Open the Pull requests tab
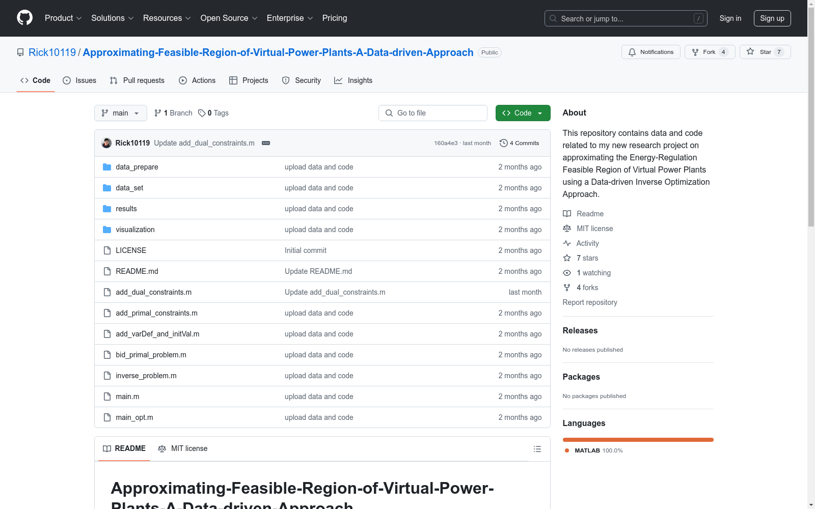The image size is (815, 509). point(137,80)
